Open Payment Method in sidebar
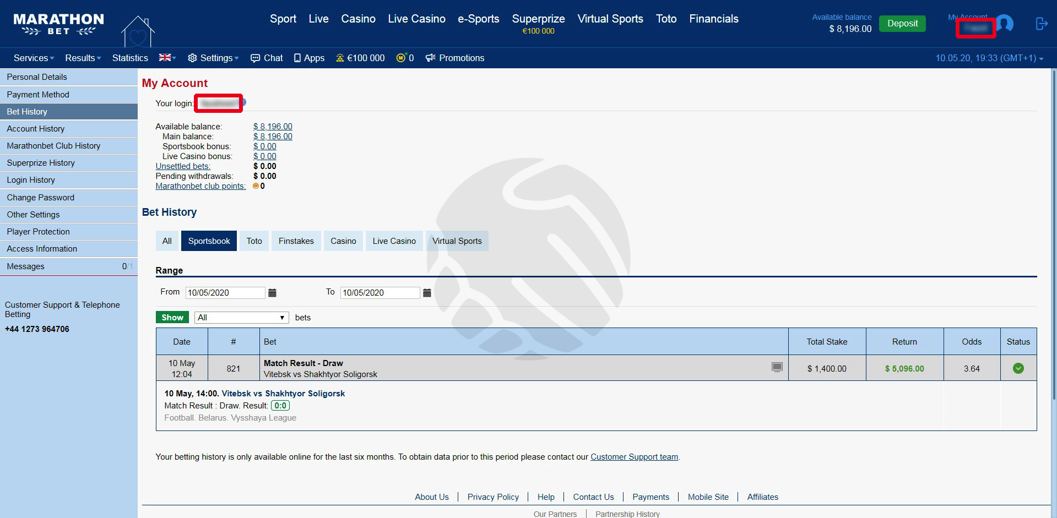1057x518 pixels. (x=69, y=95)
